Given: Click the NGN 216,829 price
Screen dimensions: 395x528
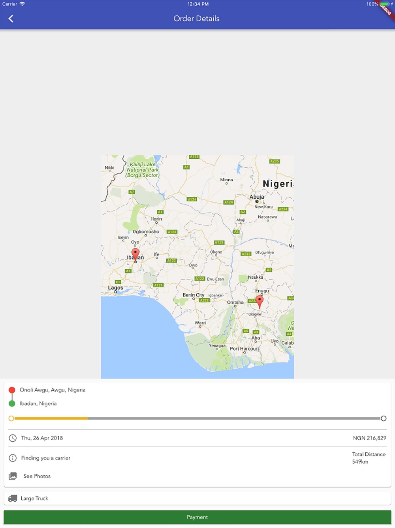Looking at the screenshot, I should point(369,438).
